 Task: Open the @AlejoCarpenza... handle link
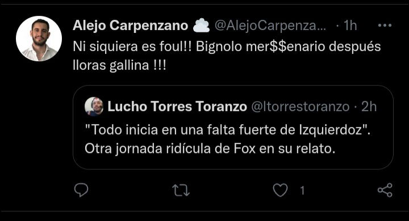pos(270,25)
